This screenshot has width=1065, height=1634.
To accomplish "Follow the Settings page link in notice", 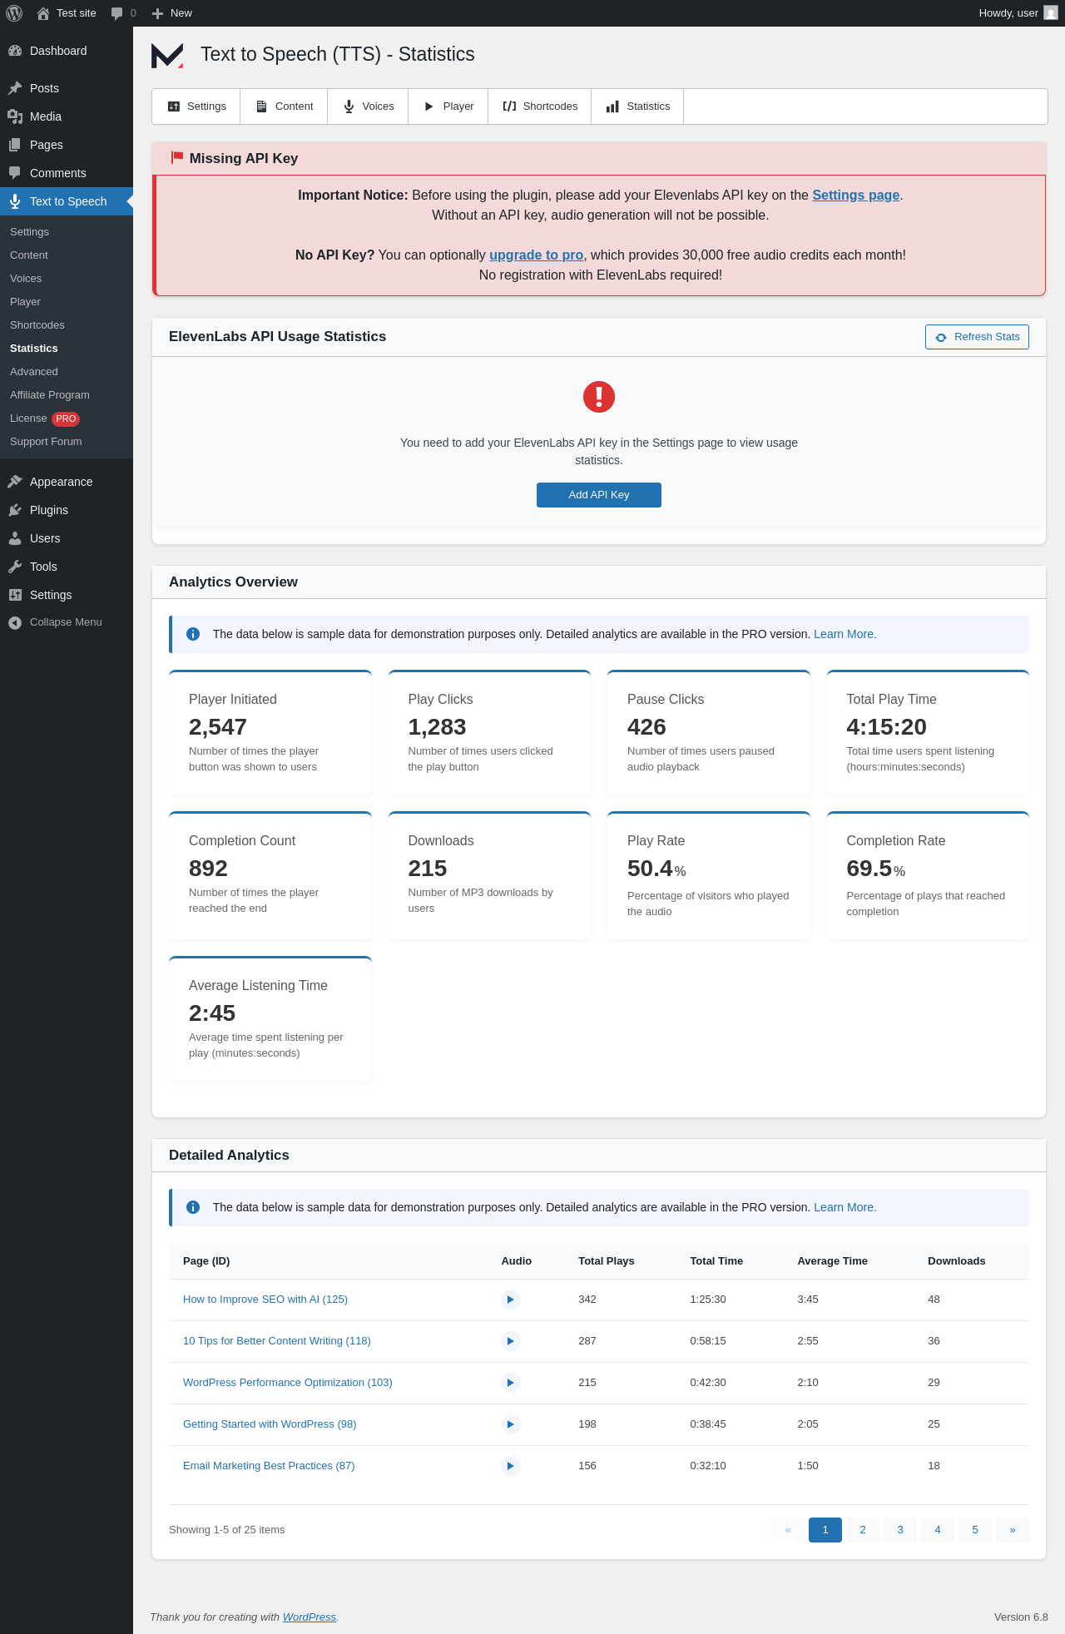I will (x=856, y=195).
